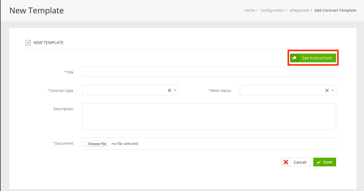Click the Description label

click(63, 109)
